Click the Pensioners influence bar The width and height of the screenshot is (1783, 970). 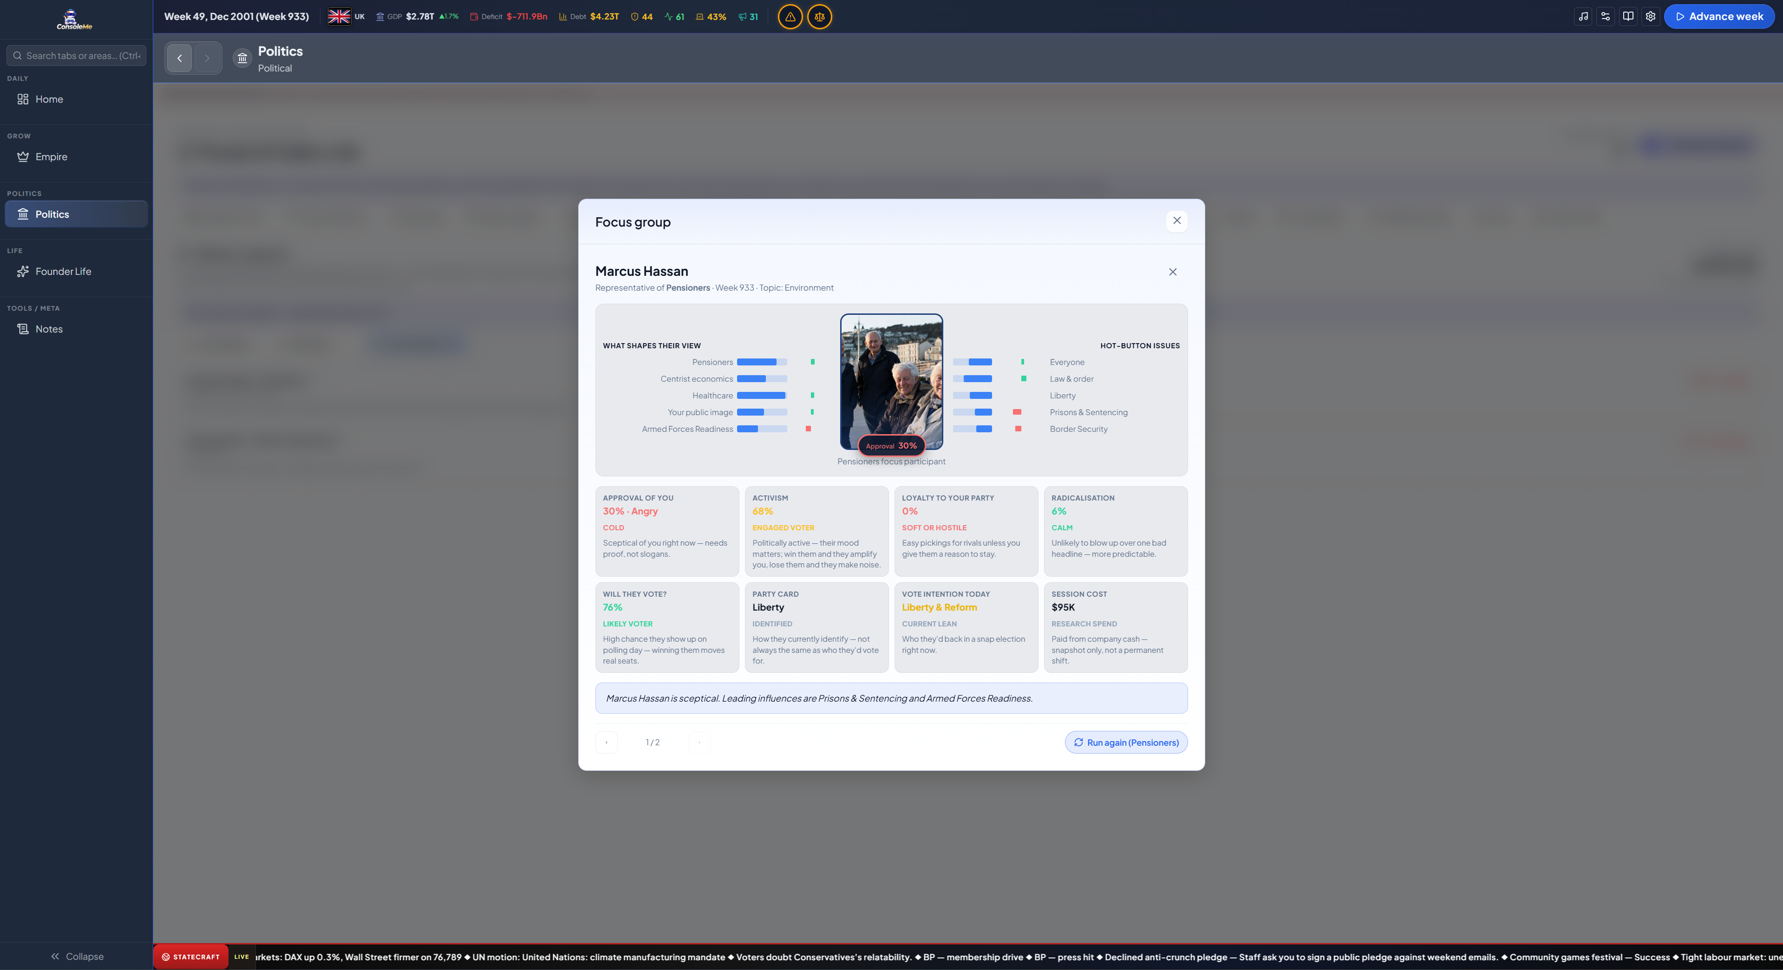click(x=761, y=362)
